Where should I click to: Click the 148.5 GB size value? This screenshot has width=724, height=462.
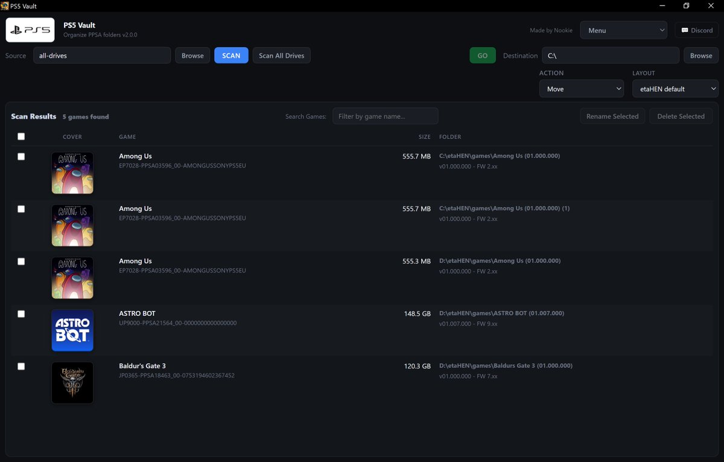pyautogui.click(x=418, y=314)
